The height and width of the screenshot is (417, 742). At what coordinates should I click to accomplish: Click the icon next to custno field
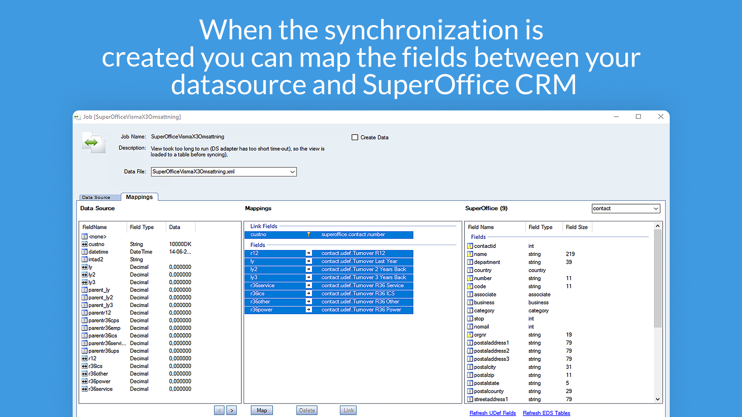point(85,244)
